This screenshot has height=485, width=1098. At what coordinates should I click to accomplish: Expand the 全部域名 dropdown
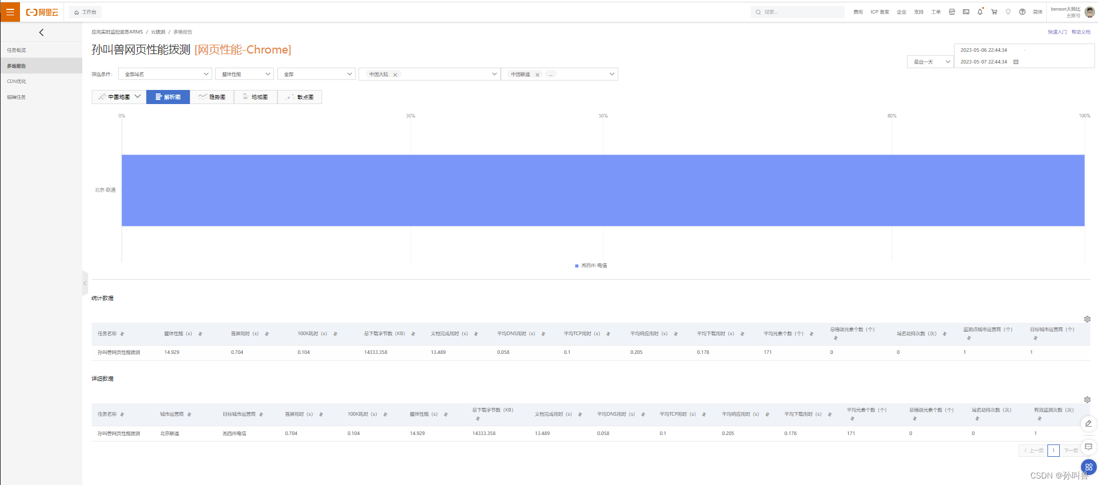point(165,74)
